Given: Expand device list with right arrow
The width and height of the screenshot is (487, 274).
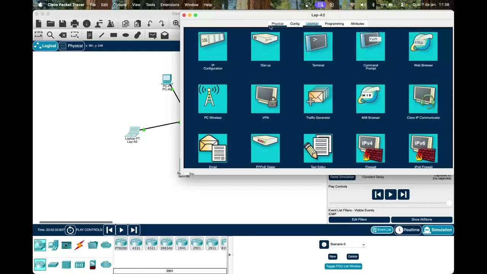Looking at the screenshot, I should click(229, 255).
